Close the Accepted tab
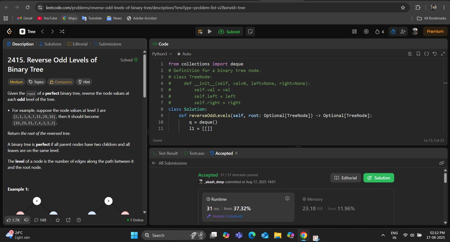The height and width of the screenshot is (242, 450). [236, 153]
